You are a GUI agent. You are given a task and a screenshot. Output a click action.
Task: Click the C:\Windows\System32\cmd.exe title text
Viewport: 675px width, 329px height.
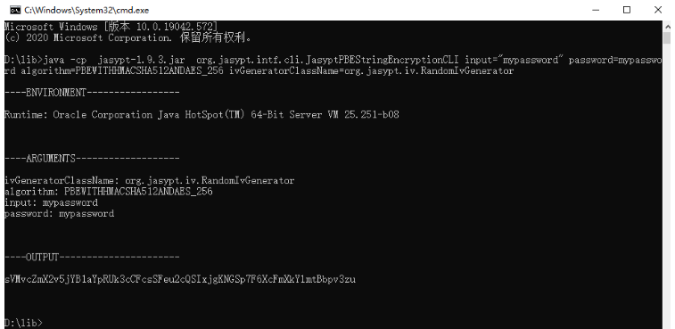point(86,10)
